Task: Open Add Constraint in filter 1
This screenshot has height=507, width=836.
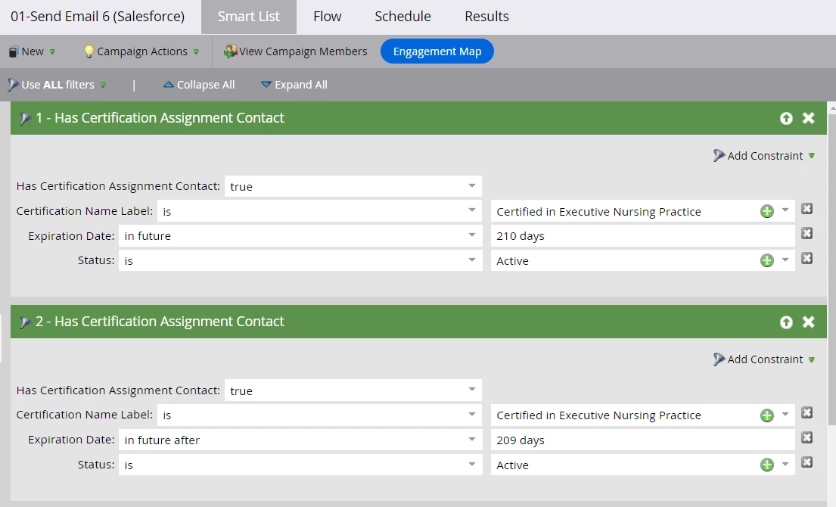Action: tap(764, 156)
